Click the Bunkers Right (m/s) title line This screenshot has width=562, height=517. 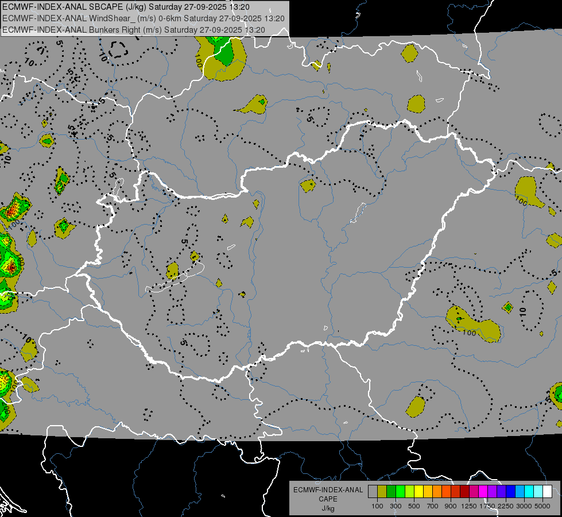click(x=134, y=30)
